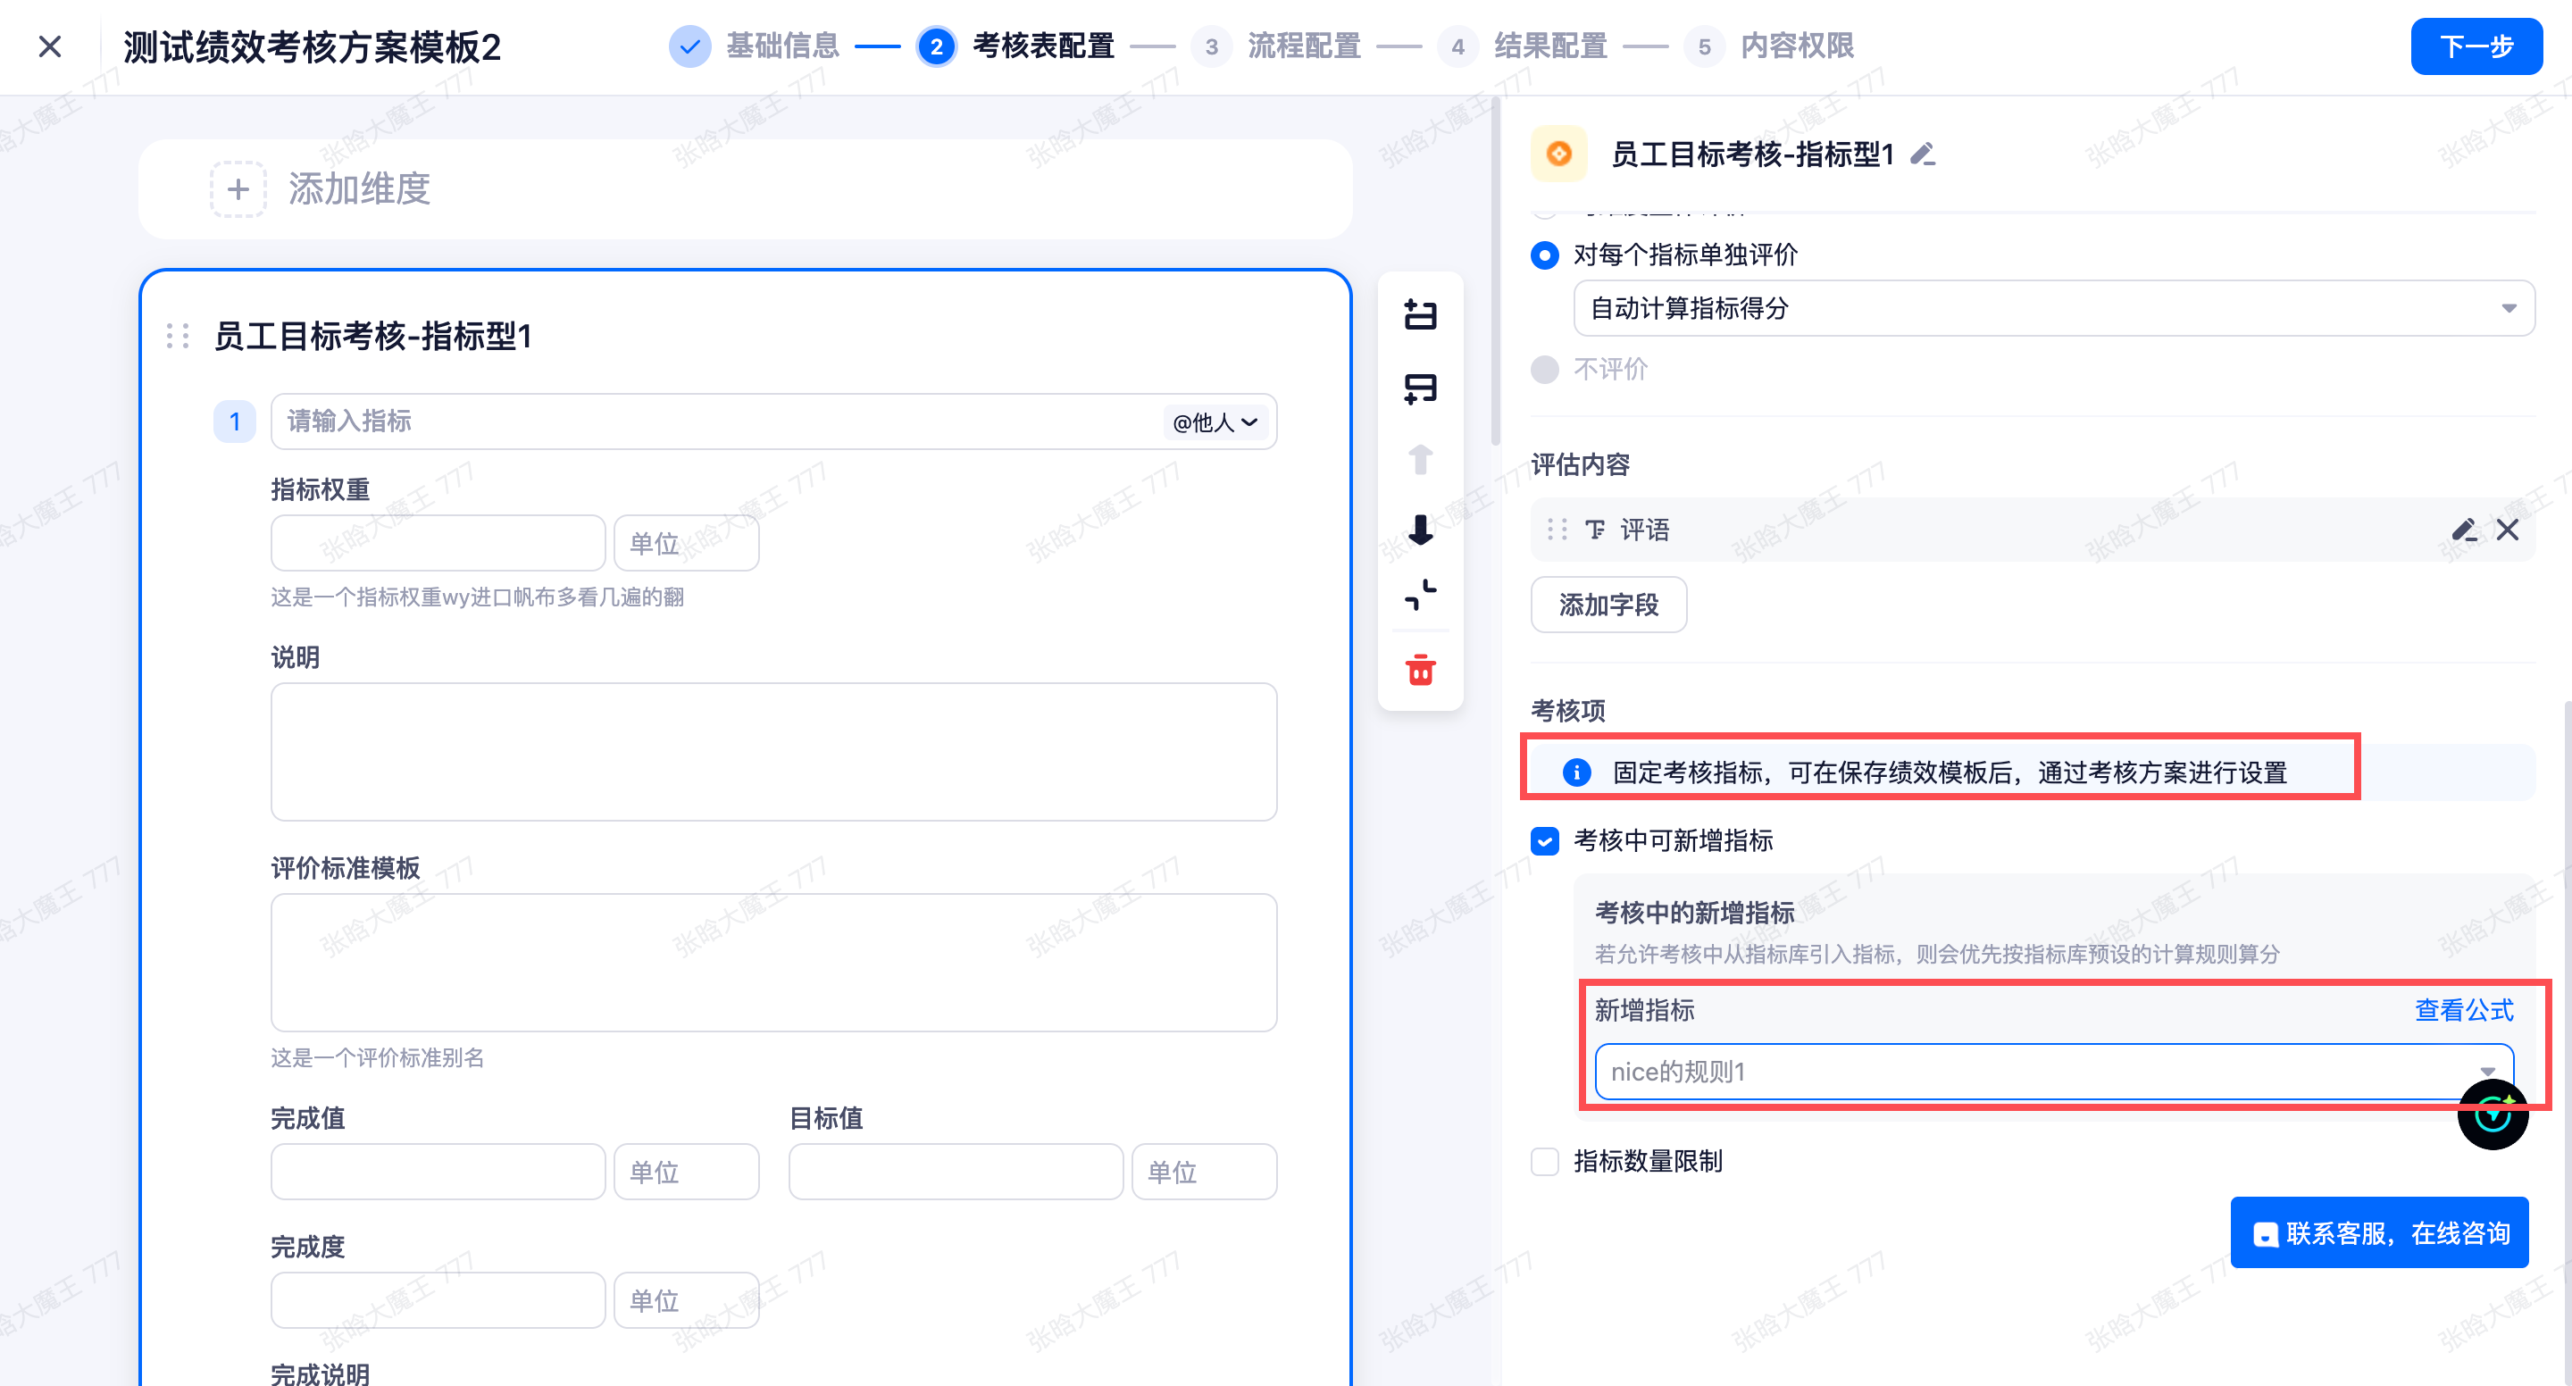Open the 自动计算指标得分 dropdown

coord(2053,309)
